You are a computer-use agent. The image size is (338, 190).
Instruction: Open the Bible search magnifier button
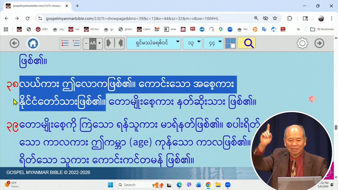coord(247,43)
